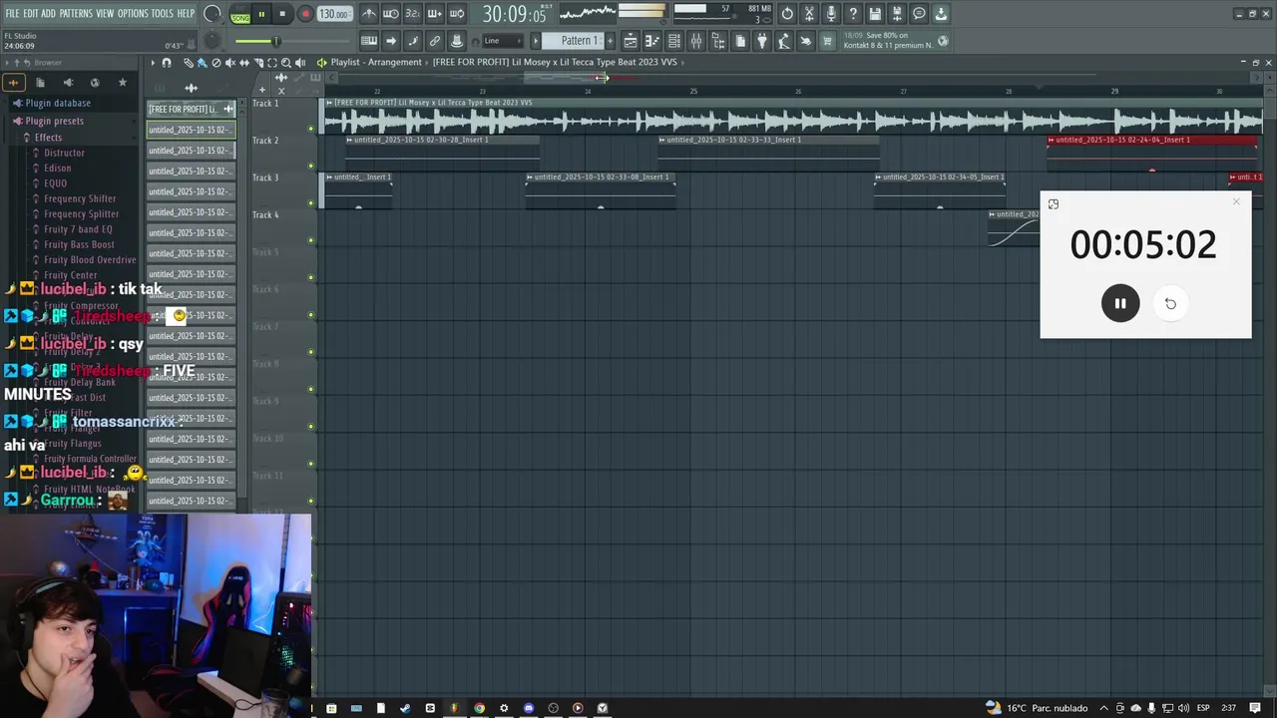This screenshot has width=1277, height=718.
Task: Stop playback in the transport bar
Action: point(282,14)
